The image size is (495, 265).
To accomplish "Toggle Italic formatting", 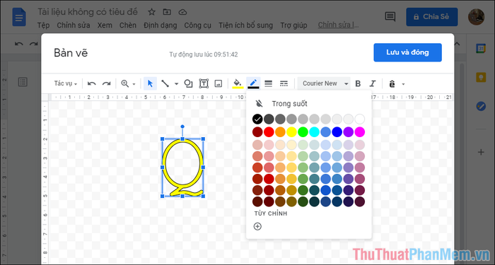I will click(x=373, y=83).
